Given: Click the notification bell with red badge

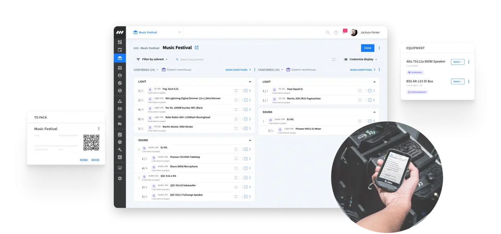Looking at the screenshot, I should tap(344, 32).
